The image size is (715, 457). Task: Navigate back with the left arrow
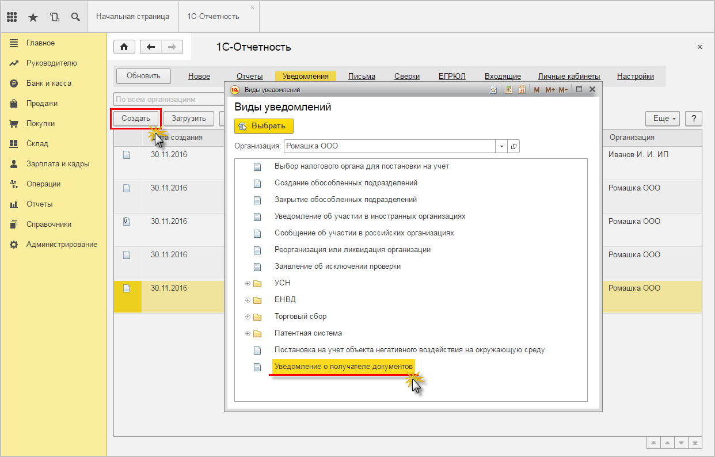coord(151,47)
